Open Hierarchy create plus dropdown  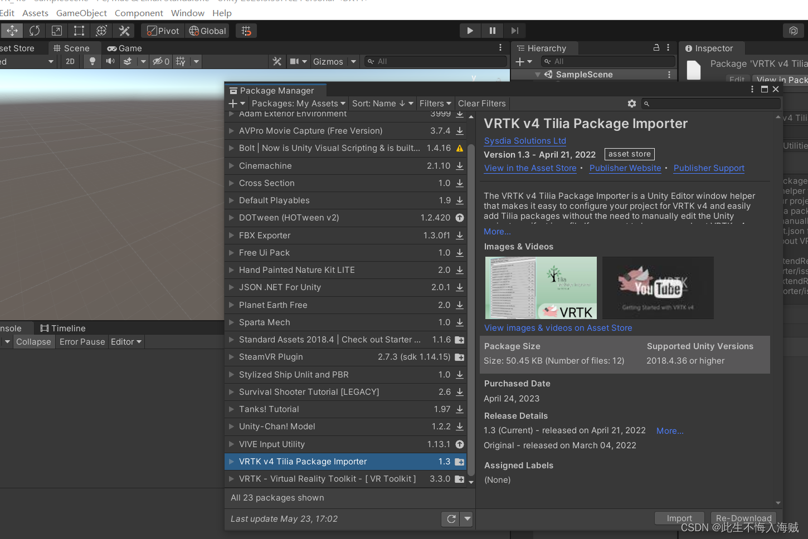(524, 61)
